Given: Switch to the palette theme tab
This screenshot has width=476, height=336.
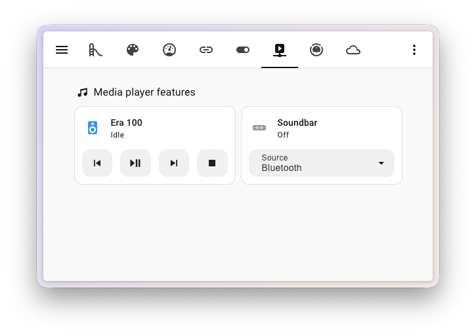Looking at the screenshot, I should pyautogui.click(x=133, y=50).
